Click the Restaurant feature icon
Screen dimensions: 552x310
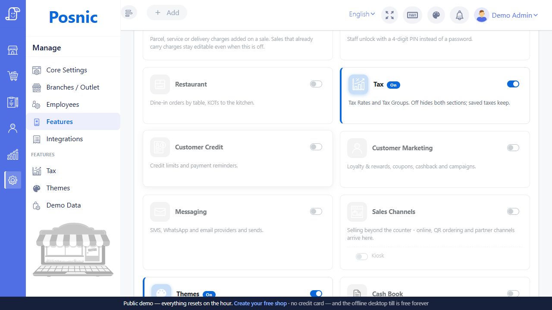pos(160,84)
